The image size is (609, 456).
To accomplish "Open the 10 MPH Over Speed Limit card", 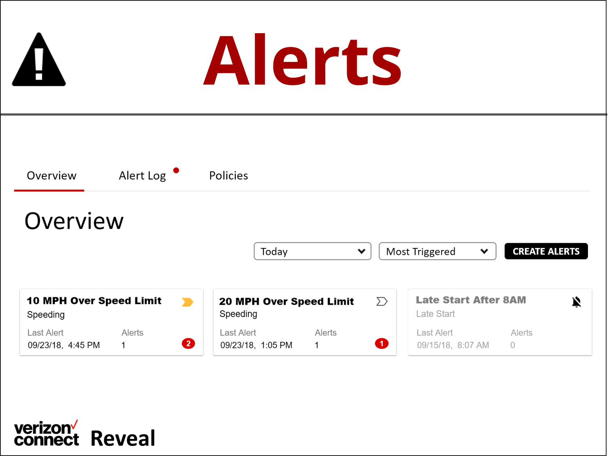I will coord(112,322).
